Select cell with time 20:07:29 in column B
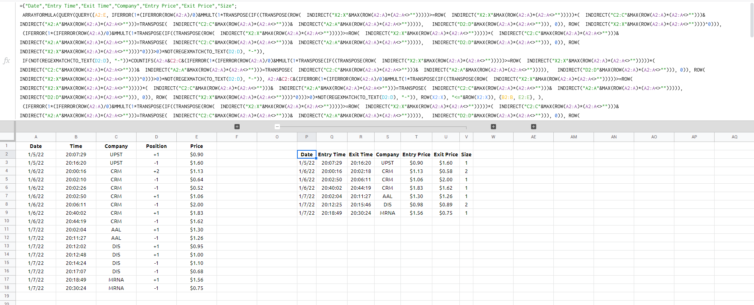The height and width of the screenshot is (305, 754). (x=76, y=154)
